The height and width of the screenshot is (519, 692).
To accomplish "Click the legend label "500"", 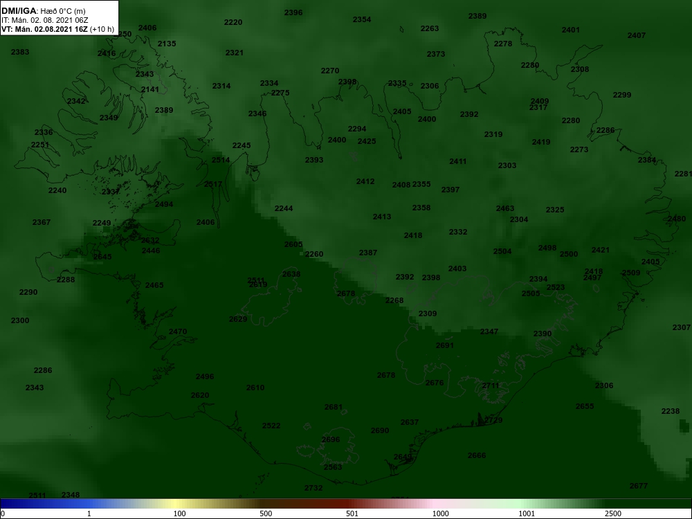I will (x=266, y=513).
